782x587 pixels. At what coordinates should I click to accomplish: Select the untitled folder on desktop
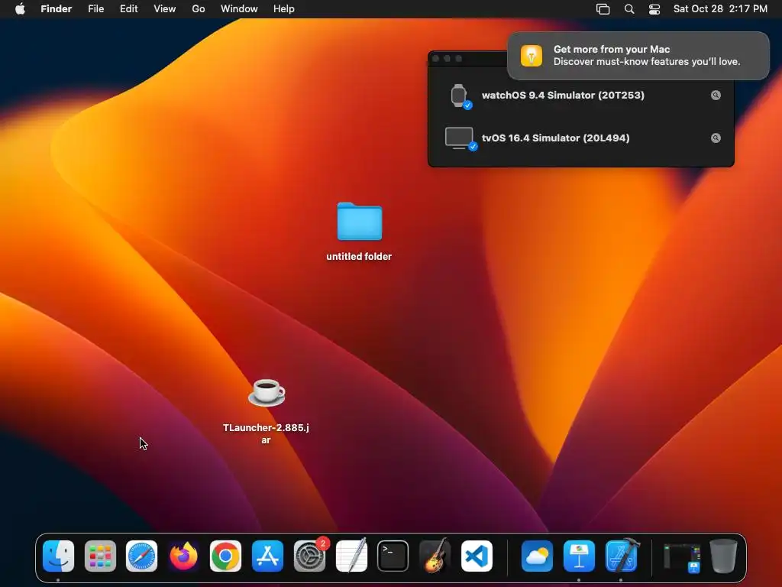point(359,221)
